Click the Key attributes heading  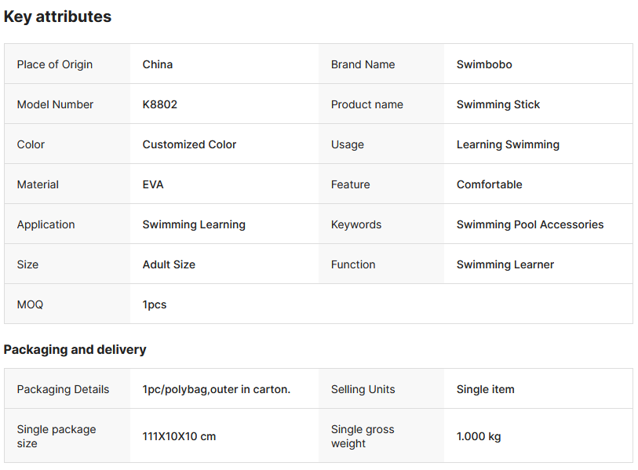pos(57,16)
